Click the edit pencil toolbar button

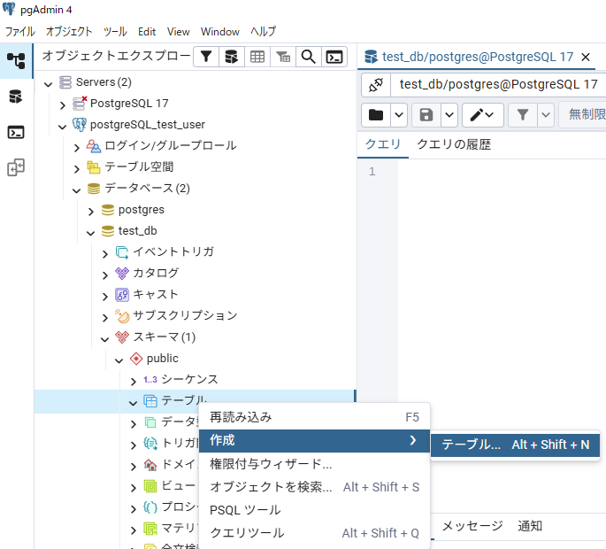pos(483,115)
